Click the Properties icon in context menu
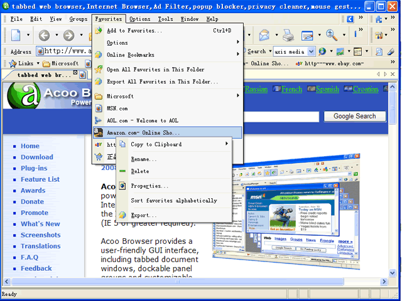 click(x=122, y=186)
